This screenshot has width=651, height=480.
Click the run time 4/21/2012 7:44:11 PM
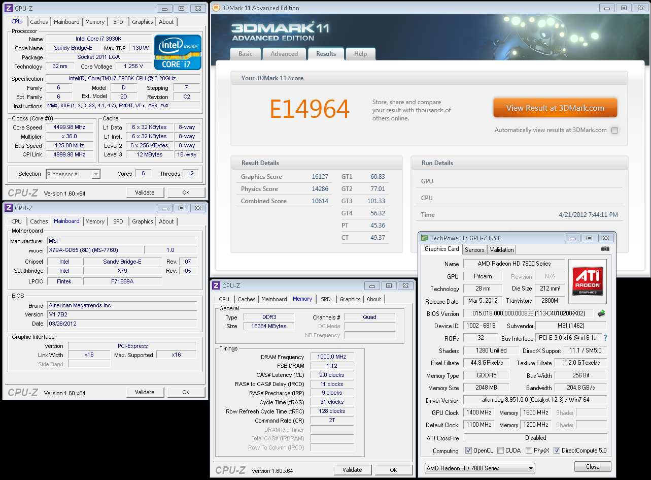click(588, 215)
